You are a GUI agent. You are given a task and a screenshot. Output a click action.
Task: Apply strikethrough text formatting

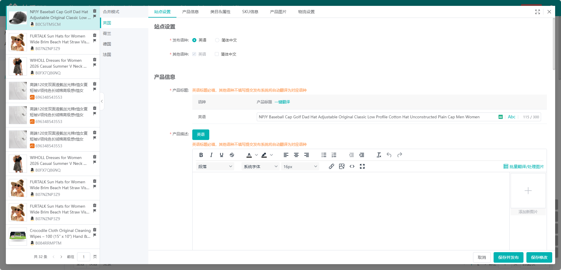(232, 155)
